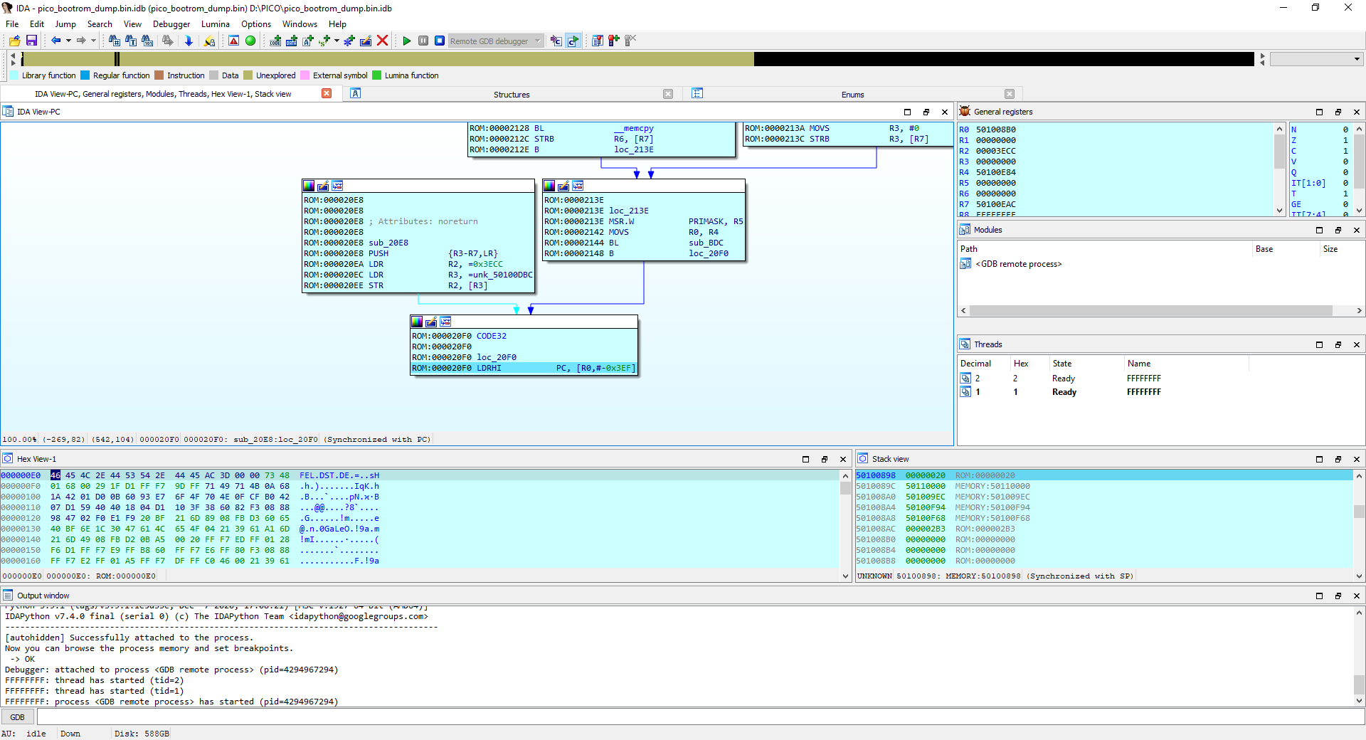Image resolution: width=1366 pixels, height=740 pixels.
Task: Open the combo box right of navigation band
Action: (1316, 59)
